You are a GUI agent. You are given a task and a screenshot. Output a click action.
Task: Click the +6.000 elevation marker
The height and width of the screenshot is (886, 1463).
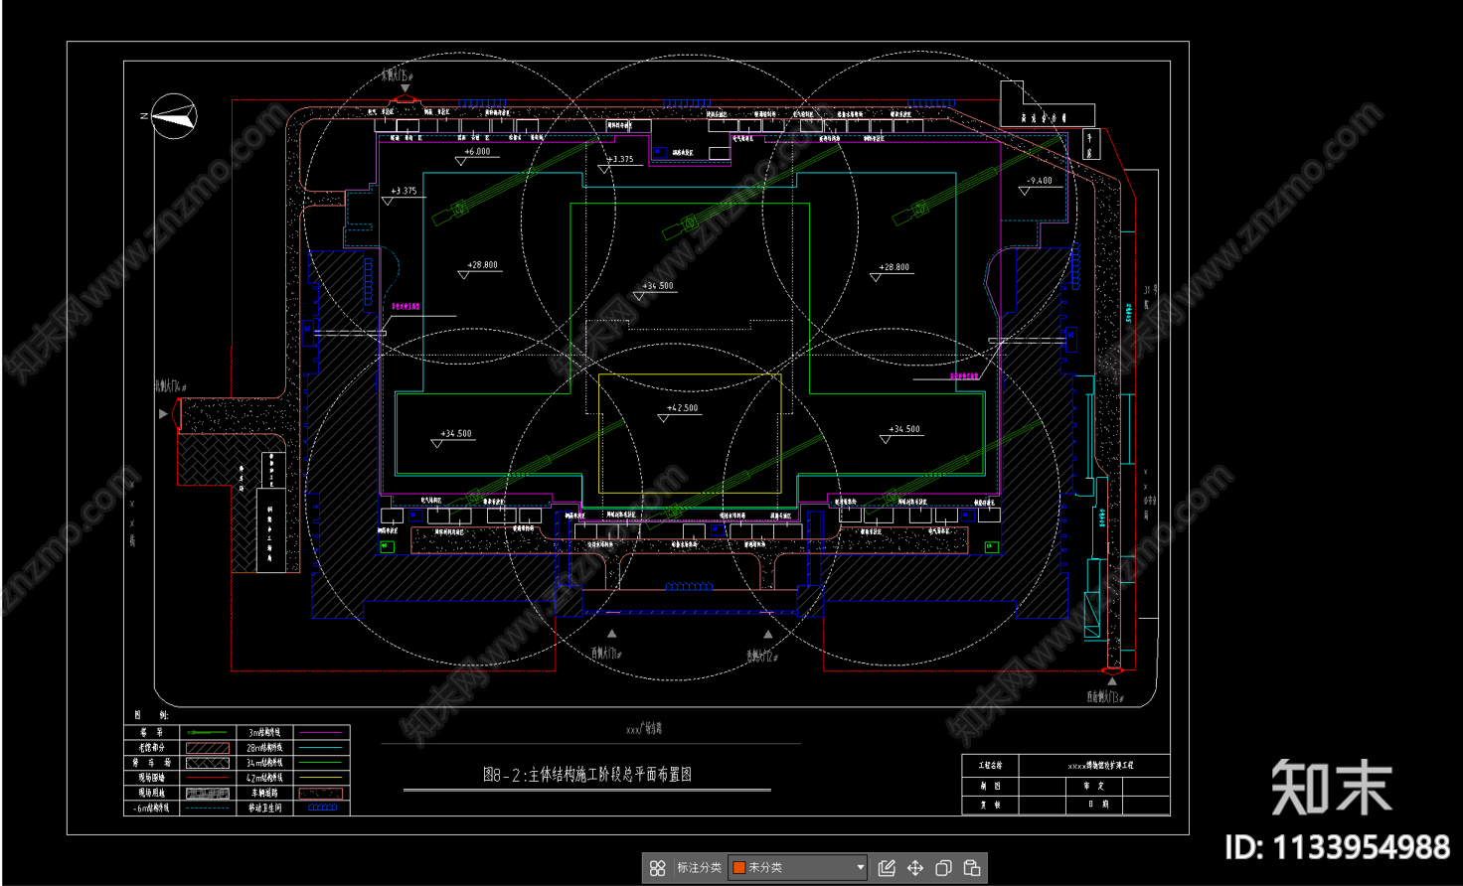pyautogui.click(x=477, y=152)
